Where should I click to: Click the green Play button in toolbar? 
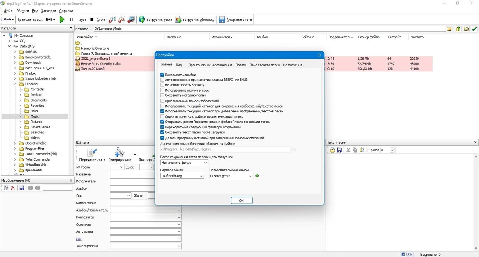[x=62, y=19]
